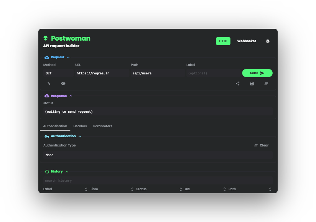Image resolution: width=316 pixels, height=222 pixels.
Task: Select the Authentication tab
Action: pos(55,126)
